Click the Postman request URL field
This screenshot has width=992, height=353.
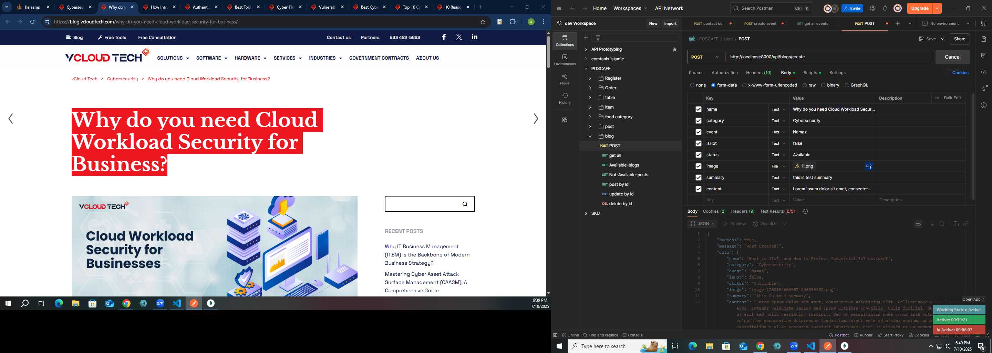829,57
